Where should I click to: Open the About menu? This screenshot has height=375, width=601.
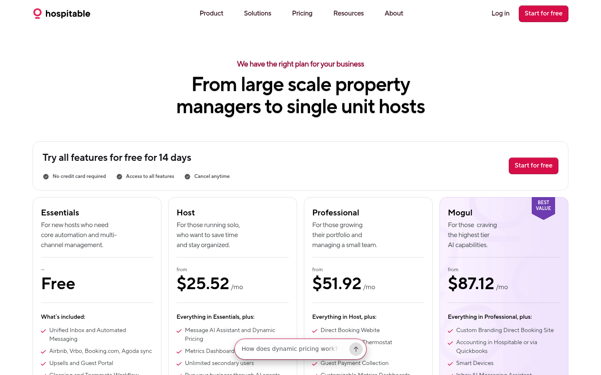click(x=394, y=13)
